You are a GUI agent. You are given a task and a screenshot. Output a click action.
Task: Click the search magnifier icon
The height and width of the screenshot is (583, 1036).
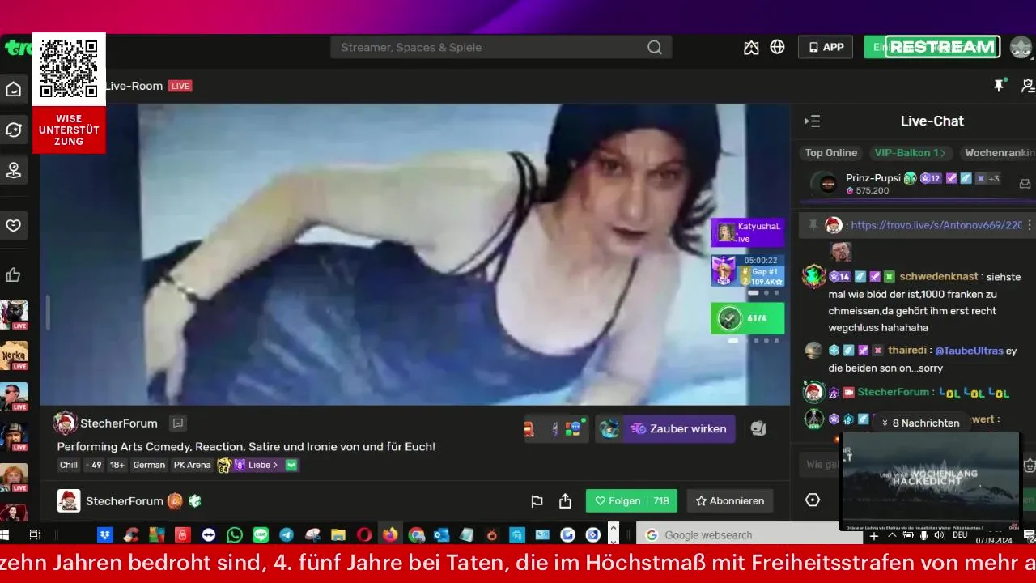(655, 47)
